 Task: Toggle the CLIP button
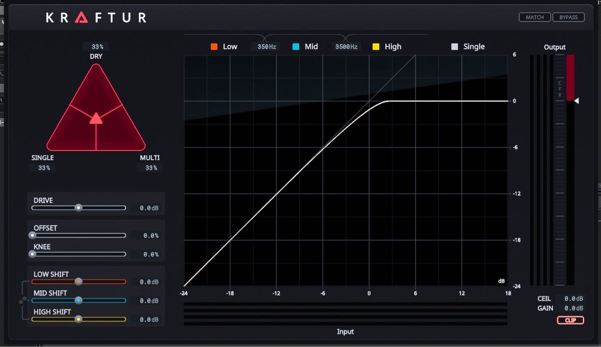(x=570, y=320)
